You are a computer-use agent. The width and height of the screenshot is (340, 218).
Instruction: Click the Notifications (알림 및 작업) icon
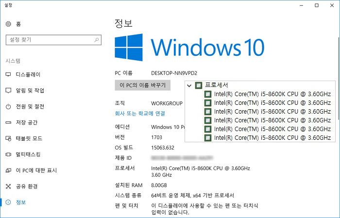click(8, 90)
